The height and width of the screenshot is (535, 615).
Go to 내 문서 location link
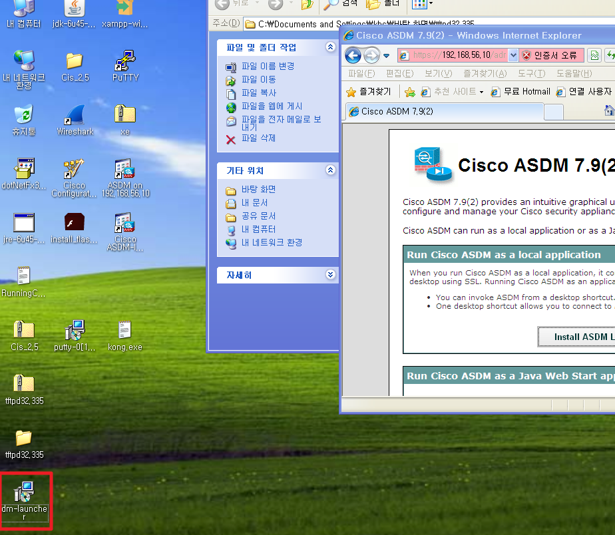click(x=254, y=203)
